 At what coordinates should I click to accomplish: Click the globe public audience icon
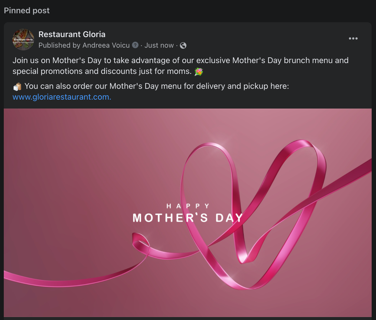click(x=183, y=45)
